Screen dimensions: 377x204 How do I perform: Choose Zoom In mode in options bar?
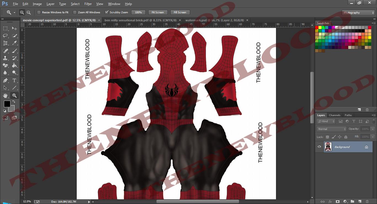pyautogui.click(x=22, y=12)
